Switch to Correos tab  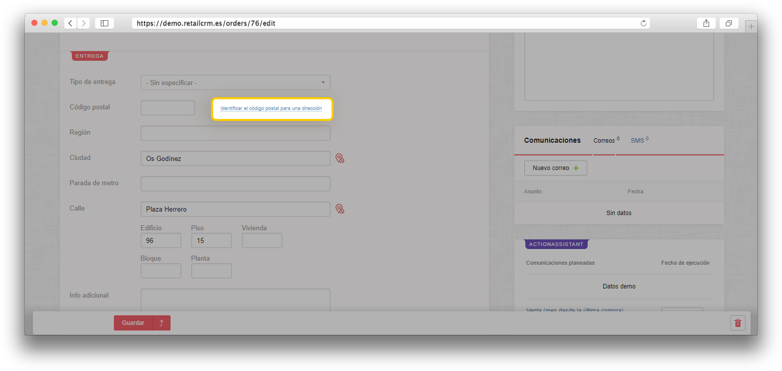click(x=606, y=140)
